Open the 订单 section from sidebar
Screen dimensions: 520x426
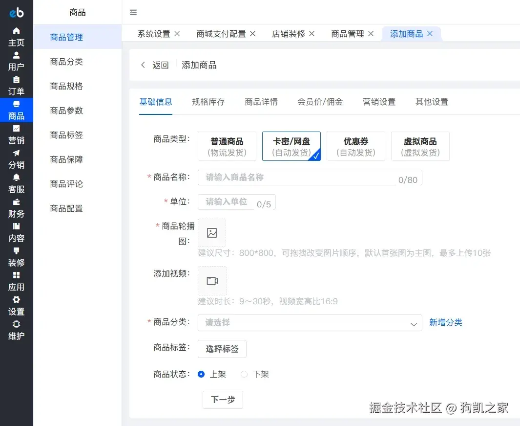tap(16, 85)
